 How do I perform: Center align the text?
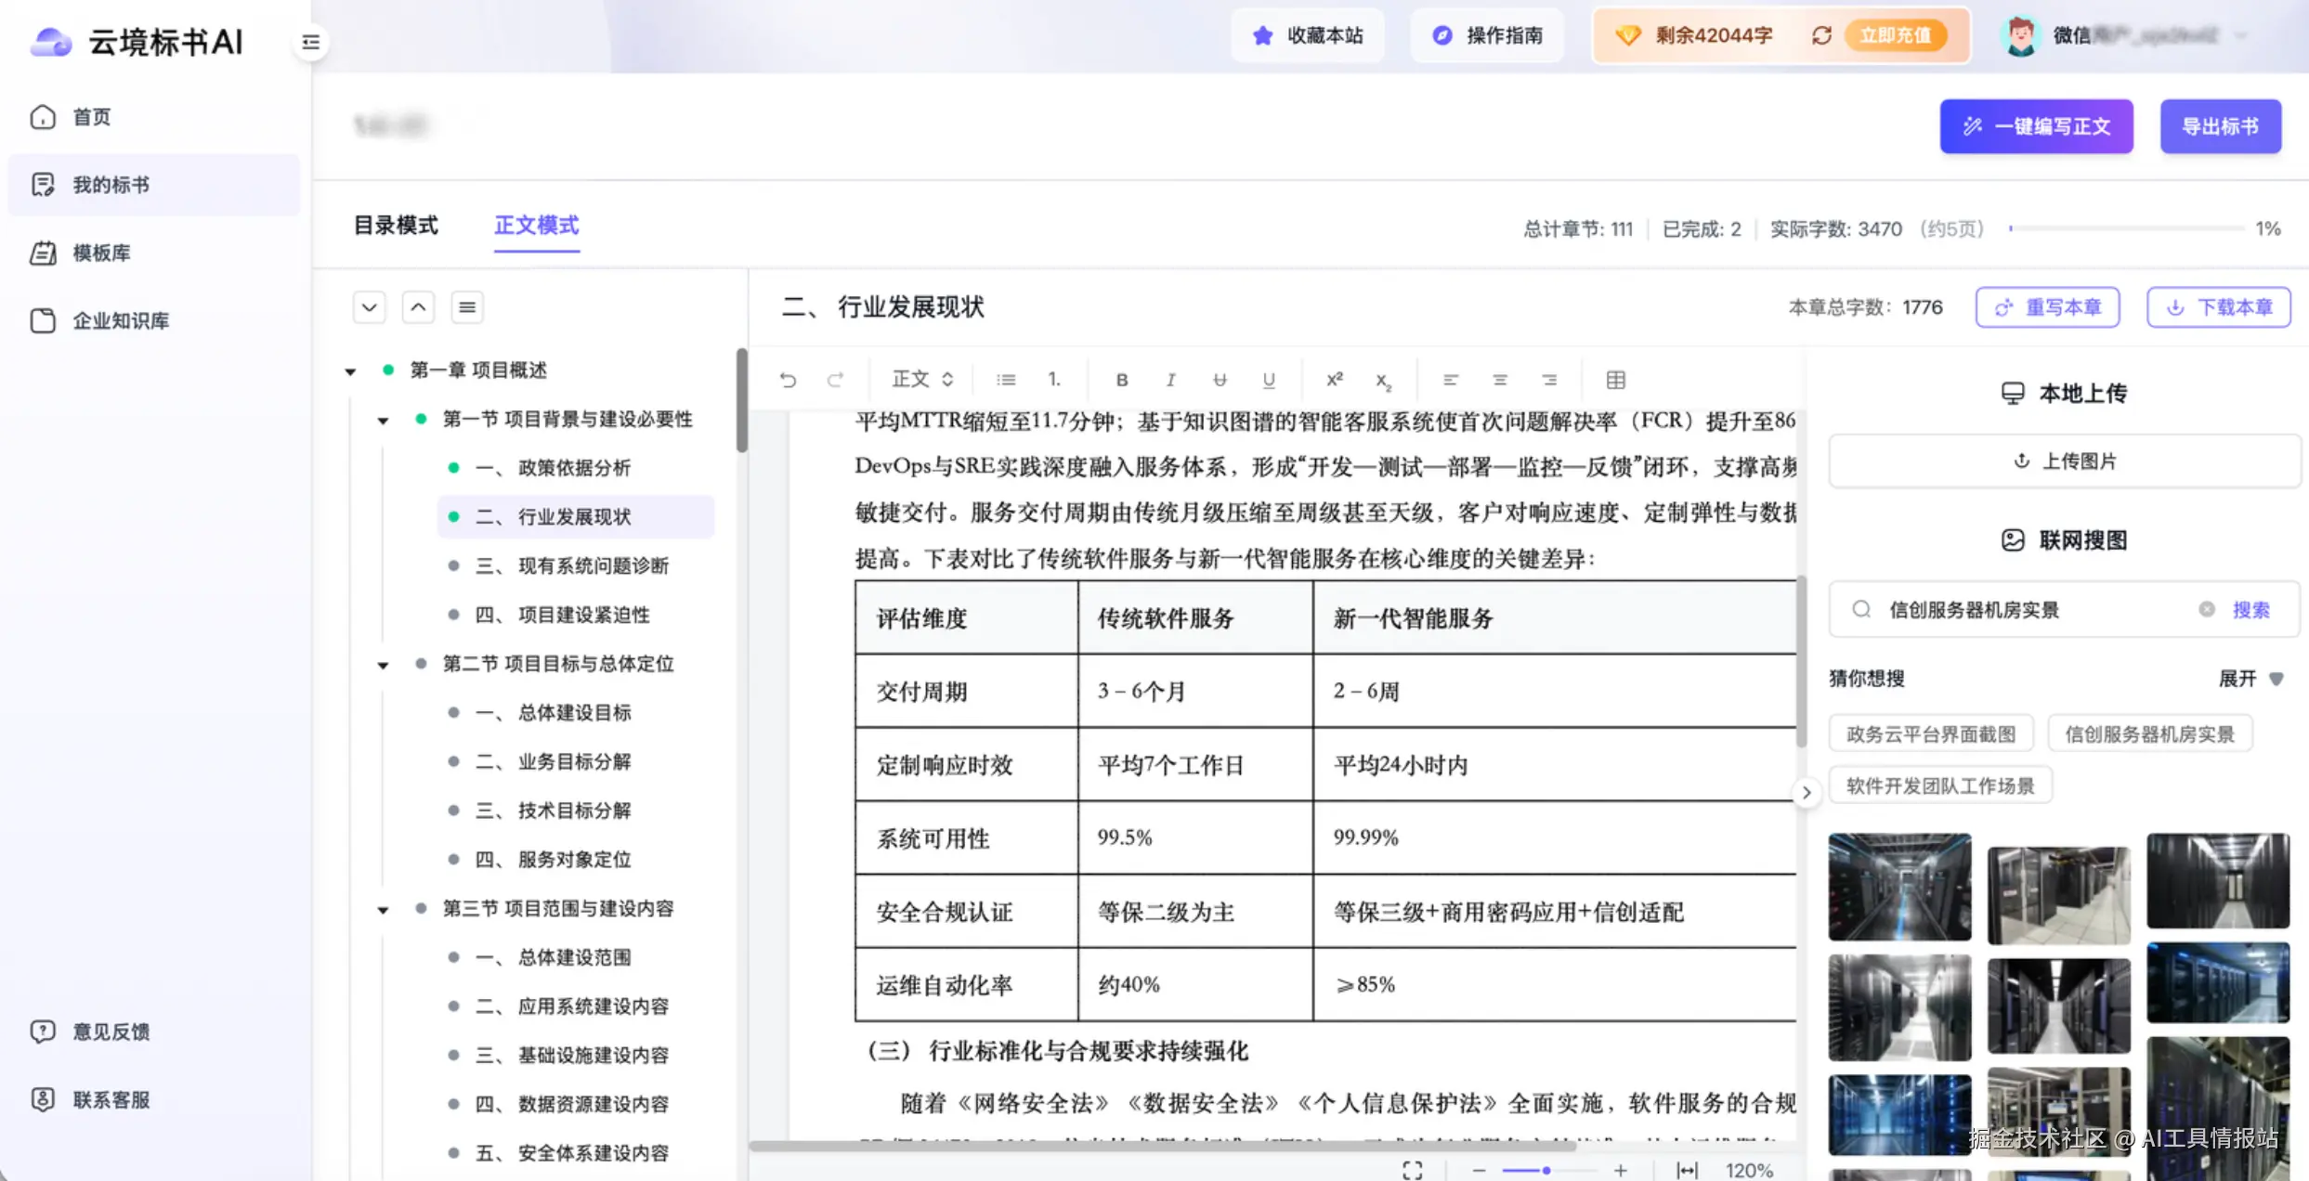pyautogui.click(x=1499, y=380)
